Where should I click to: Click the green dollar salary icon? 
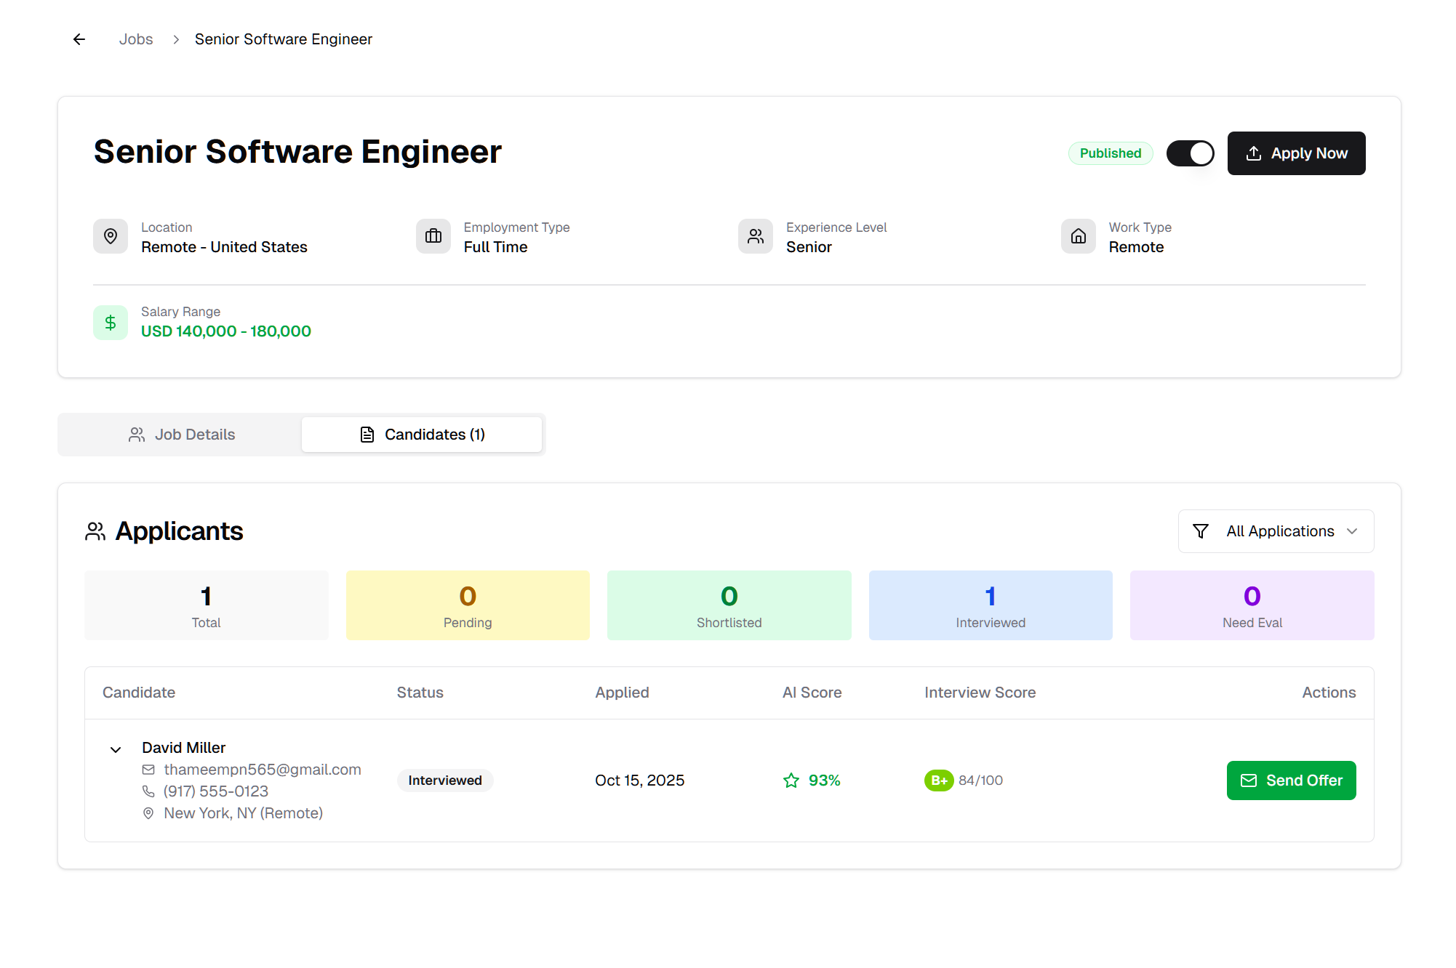tap(111, 323)
